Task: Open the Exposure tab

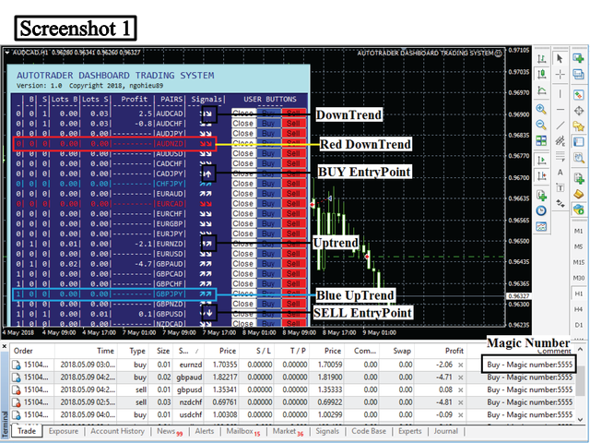Action: [64, 431]
